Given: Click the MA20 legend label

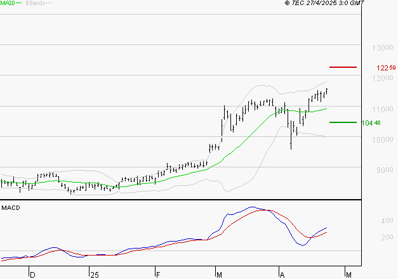Looking at the screenshot, I should point(8,3).
